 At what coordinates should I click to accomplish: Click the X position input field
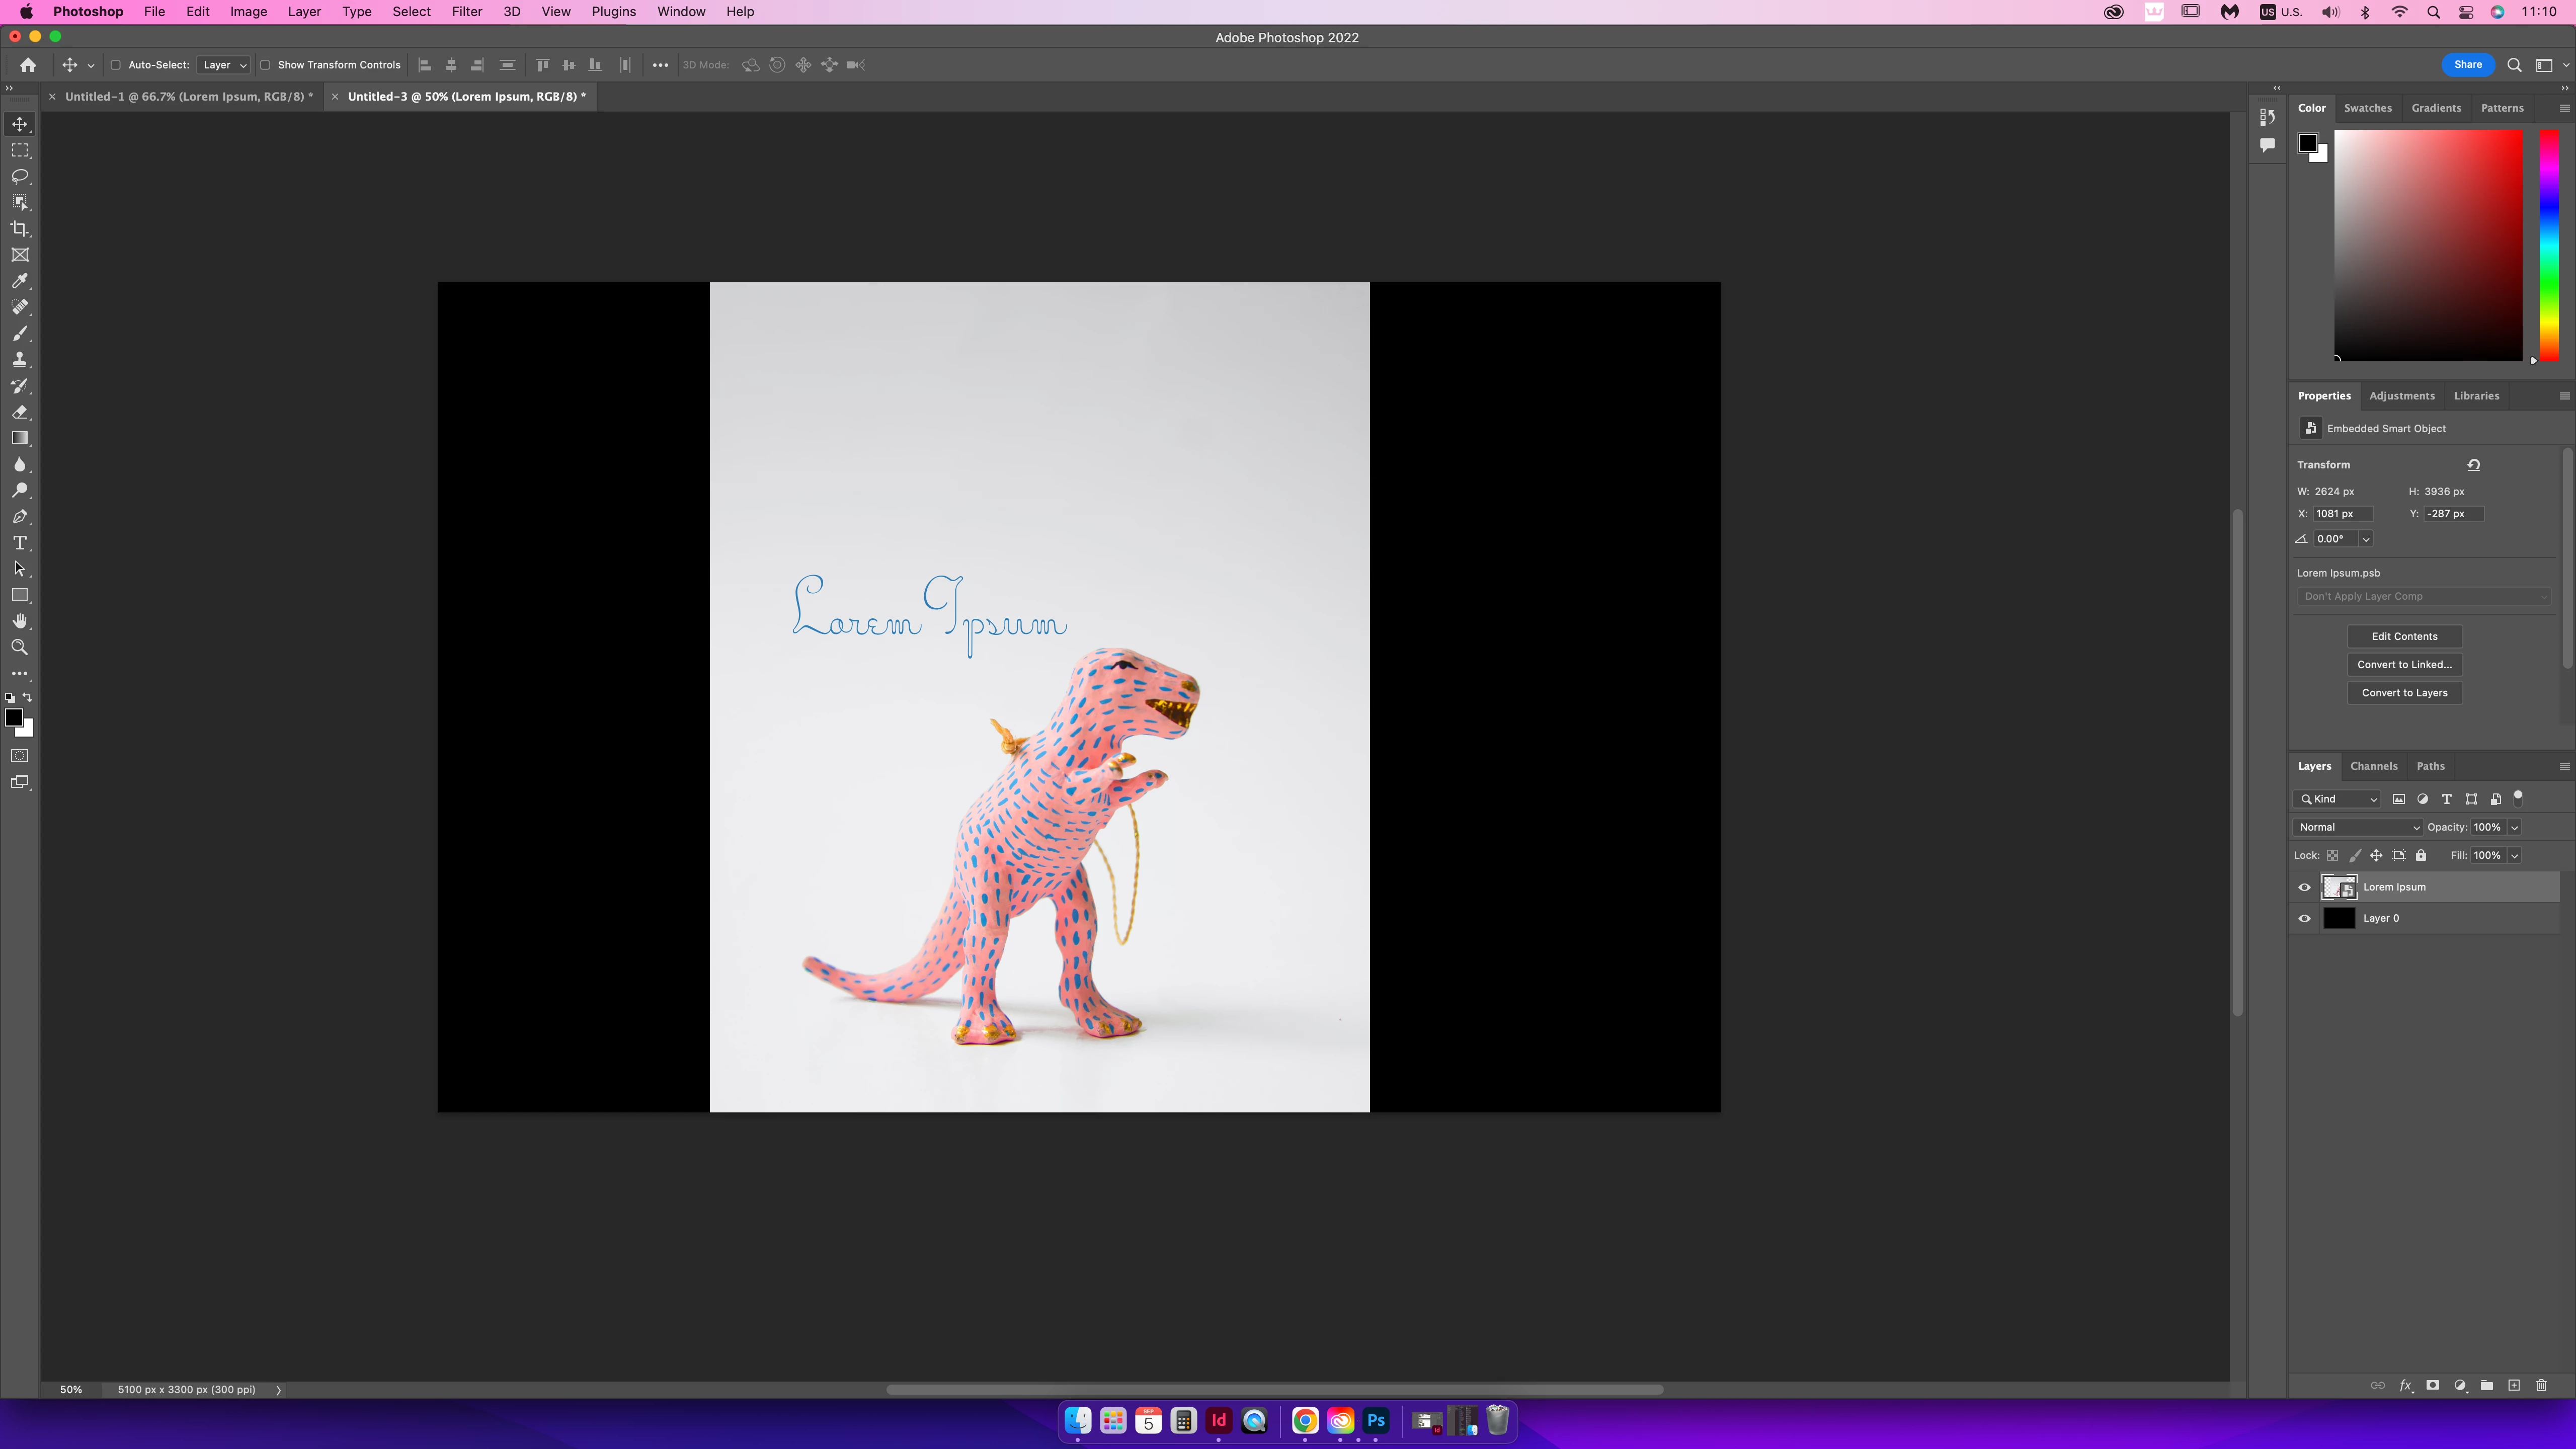(x=2342, y=513)
